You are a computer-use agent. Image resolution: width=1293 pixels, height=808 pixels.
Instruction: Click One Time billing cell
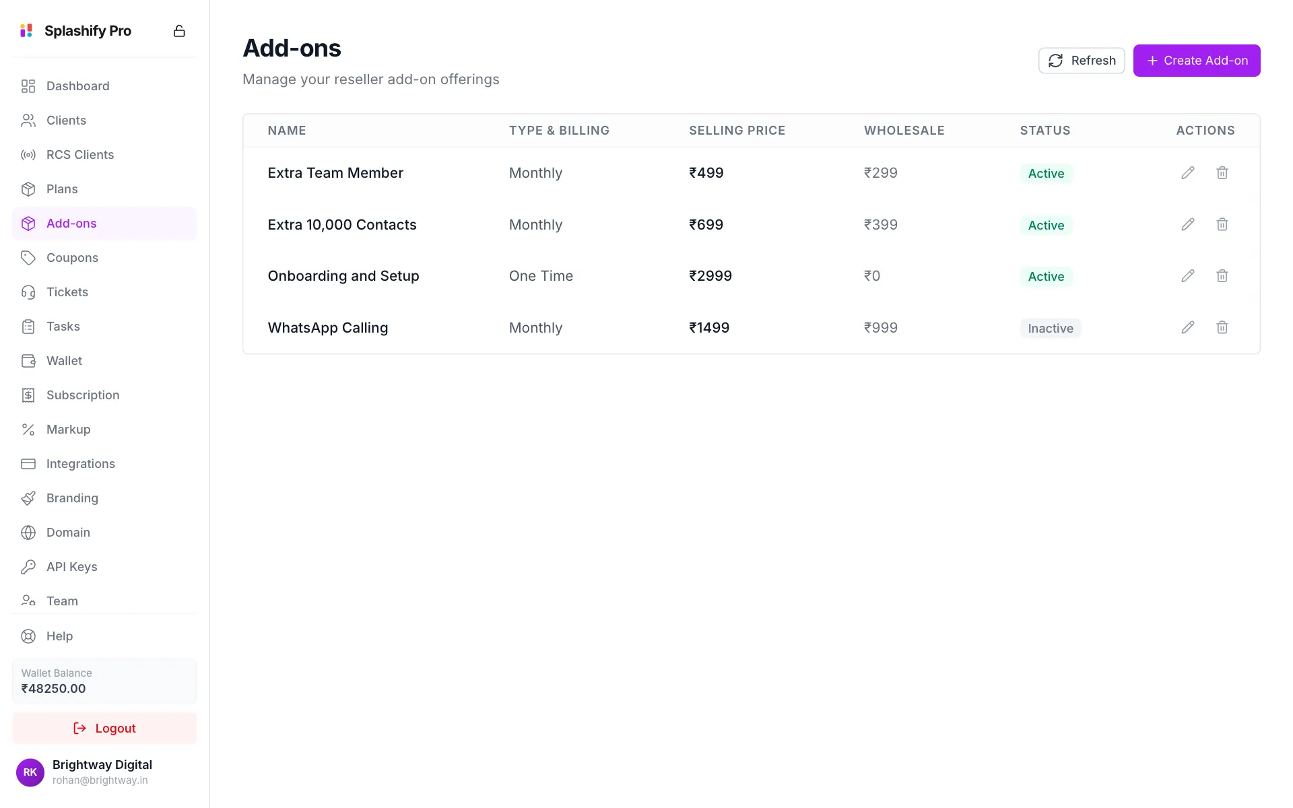(541, 276)
